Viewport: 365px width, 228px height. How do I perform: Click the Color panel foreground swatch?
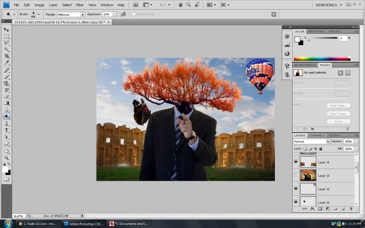click(297, 40)
